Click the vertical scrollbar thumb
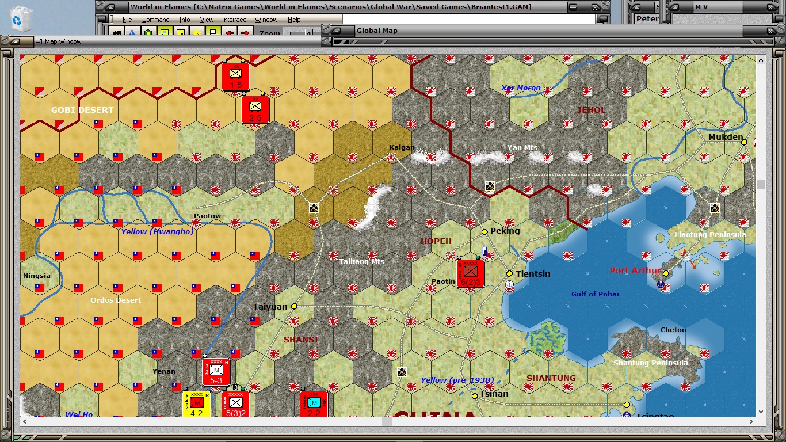The height and width of the screenshot is (442, 786). coord(761,184)
